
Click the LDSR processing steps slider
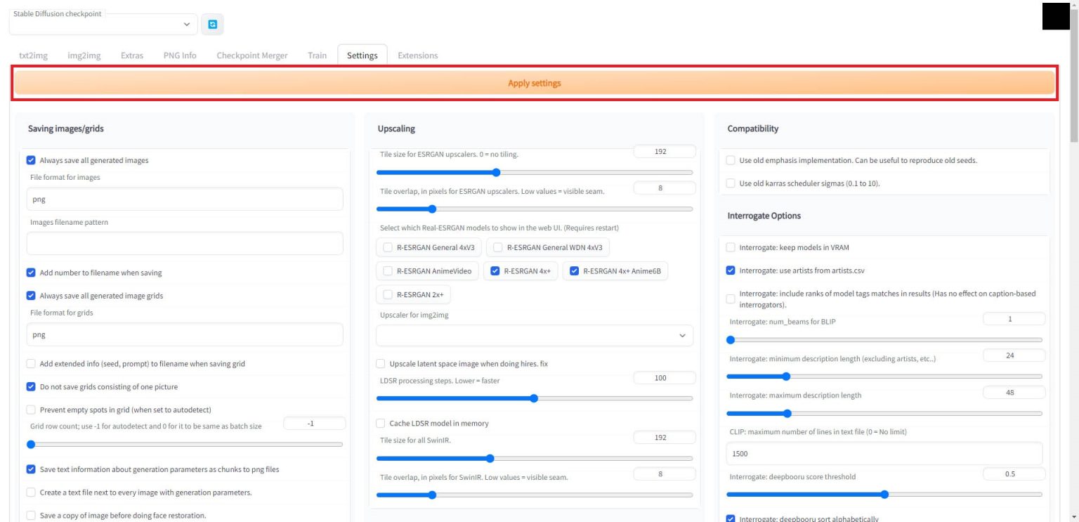[534, 398]
